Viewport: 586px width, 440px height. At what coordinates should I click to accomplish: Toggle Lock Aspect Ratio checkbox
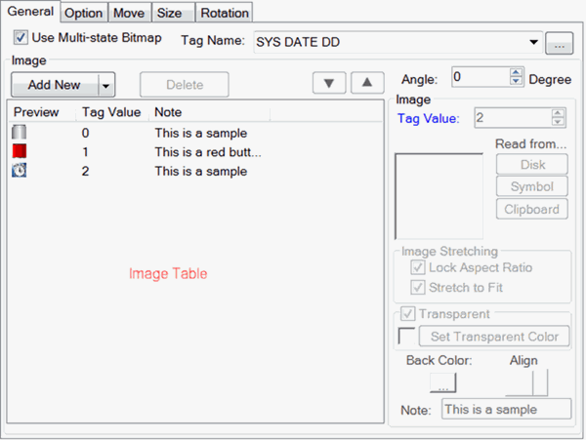click(418, 267)
